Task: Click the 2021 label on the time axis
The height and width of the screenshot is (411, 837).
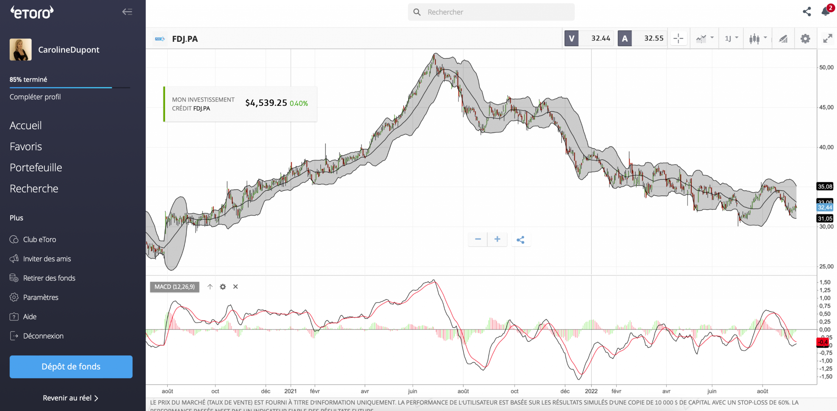Action: click(x=290, y=391)
